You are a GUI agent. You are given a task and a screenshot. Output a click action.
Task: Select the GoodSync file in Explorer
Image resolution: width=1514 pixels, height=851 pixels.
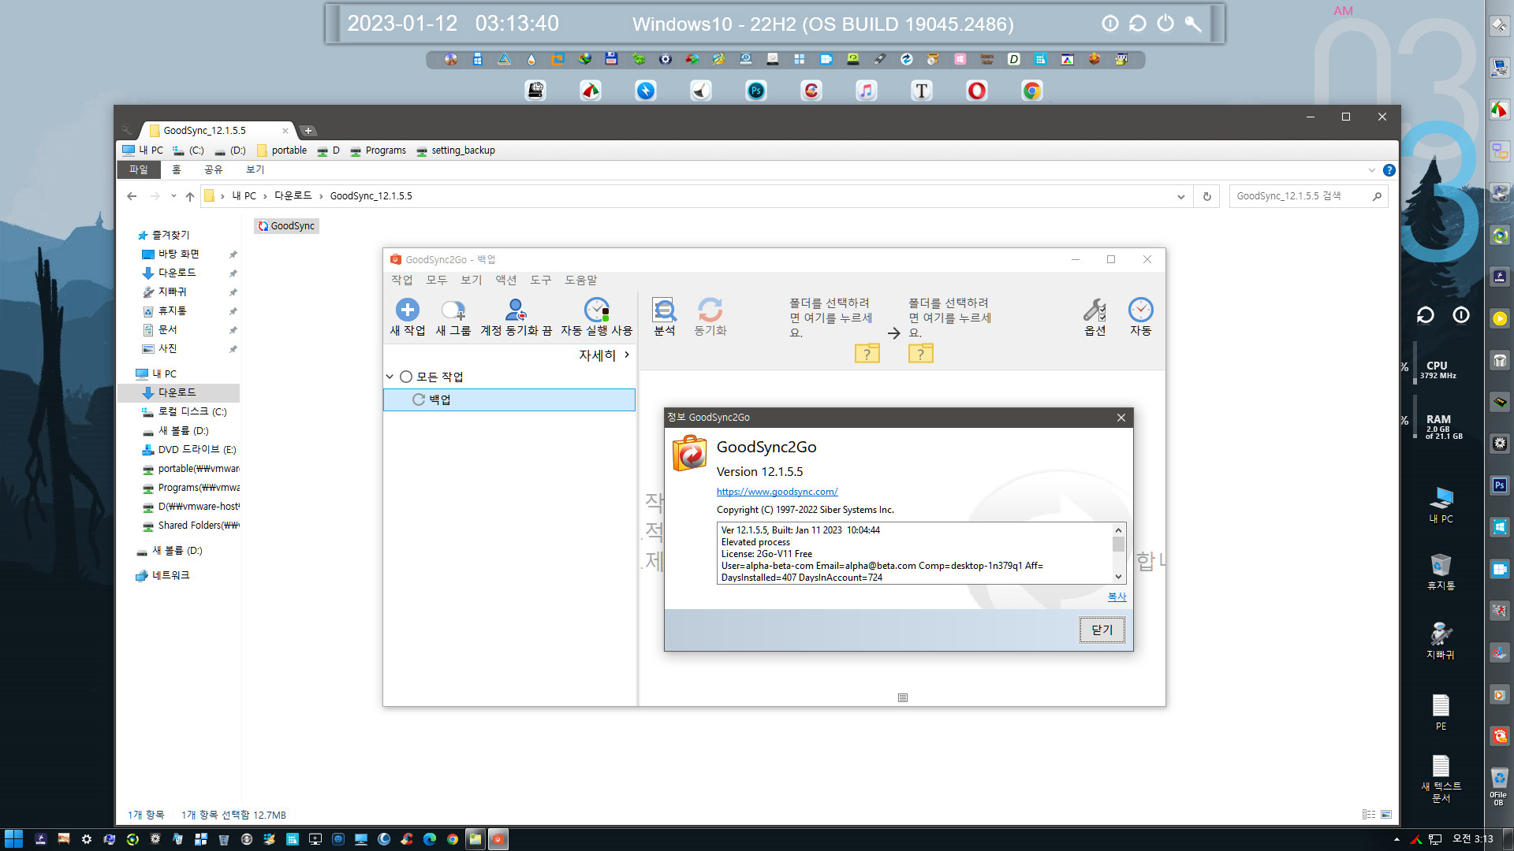click(x=286, y=226)
